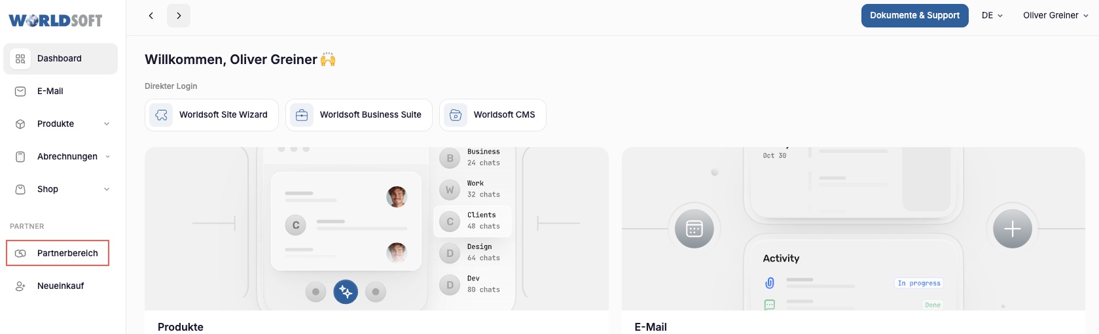Image resolution: width=1099 pixels, height=334 pixels.
Task: Click the Shop bag icon
Action: click(x=20, y=190)
